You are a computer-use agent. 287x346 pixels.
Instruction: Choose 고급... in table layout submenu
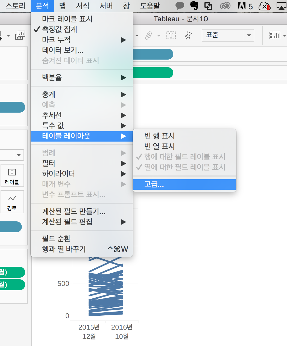coord(184,184)
